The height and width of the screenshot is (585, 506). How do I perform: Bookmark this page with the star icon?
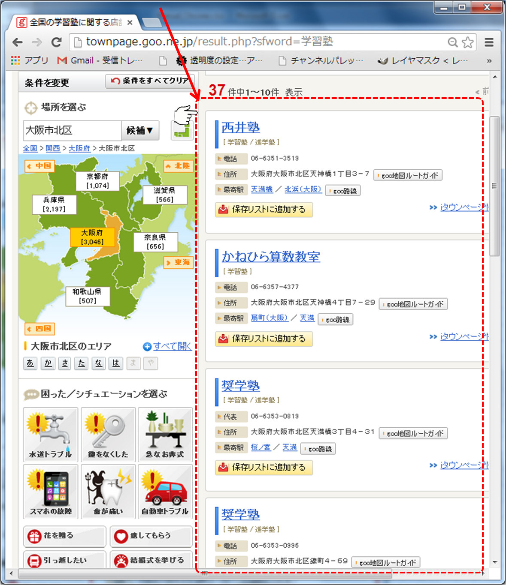pyautogui.click(x=468, y=42)
